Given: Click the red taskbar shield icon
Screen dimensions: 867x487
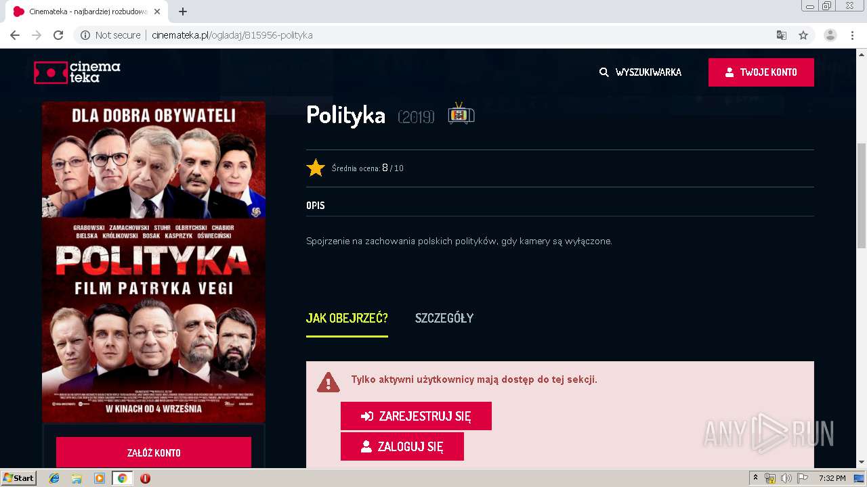Looking at the screenshot, I should 145,478.
